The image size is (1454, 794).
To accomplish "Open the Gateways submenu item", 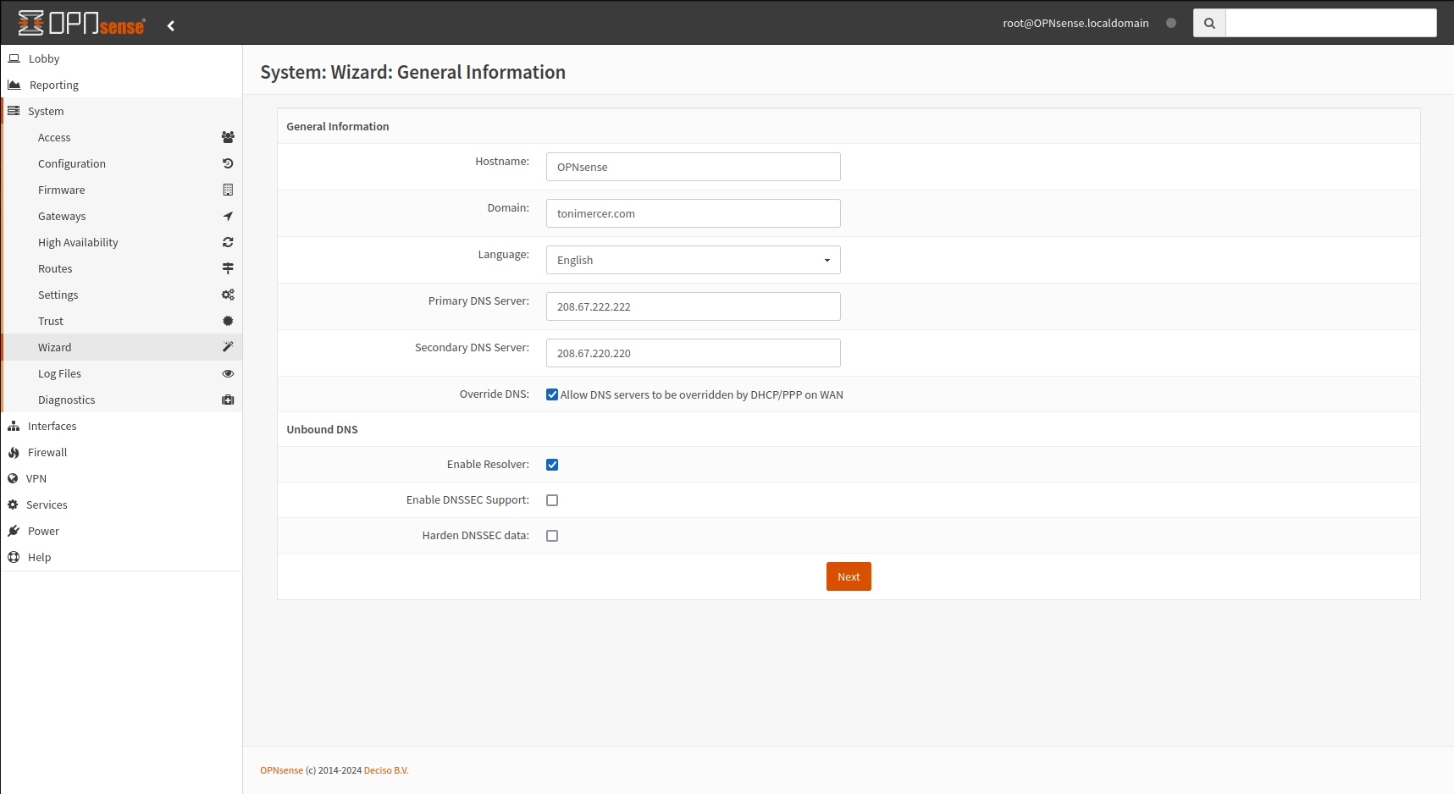I will coord(123,216).
